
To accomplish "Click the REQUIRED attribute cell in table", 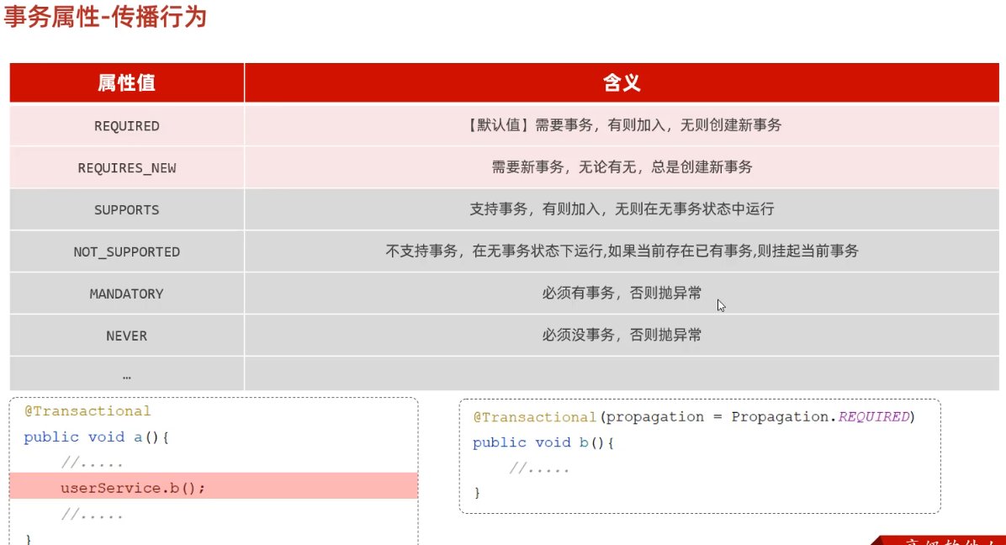I will click(126, 126).
